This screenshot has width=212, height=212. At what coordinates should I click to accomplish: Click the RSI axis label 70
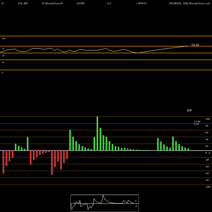[3, 49]
